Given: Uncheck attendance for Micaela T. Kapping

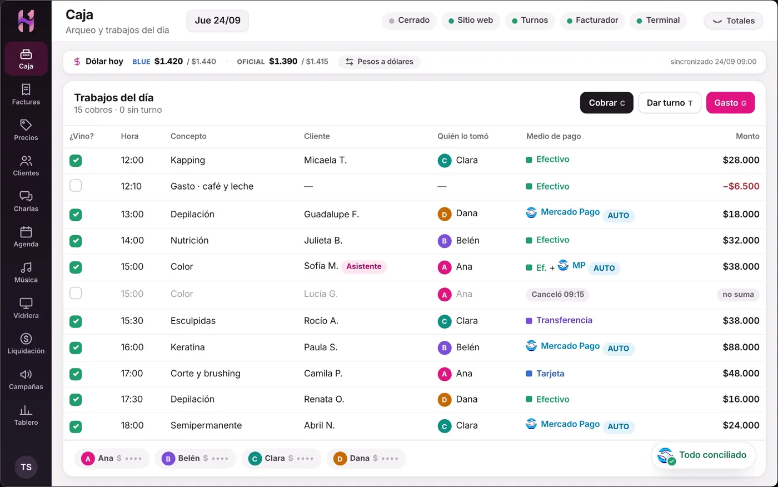Looking at the screenshot, I should point(76,161).
